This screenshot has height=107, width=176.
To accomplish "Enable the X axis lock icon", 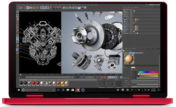I will point(41,8).
